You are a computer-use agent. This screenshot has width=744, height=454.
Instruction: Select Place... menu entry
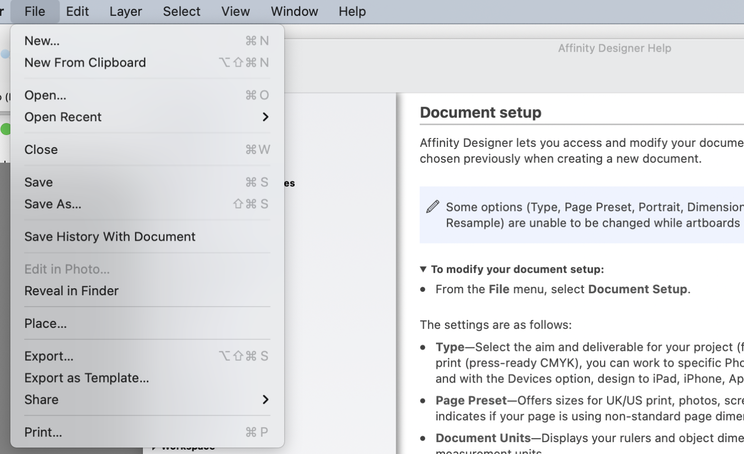coord(147,324)
